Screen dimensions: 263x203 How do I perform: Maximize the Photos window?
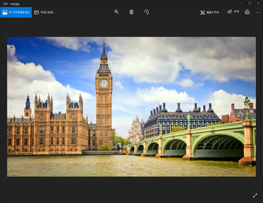[x=250, y=3]
